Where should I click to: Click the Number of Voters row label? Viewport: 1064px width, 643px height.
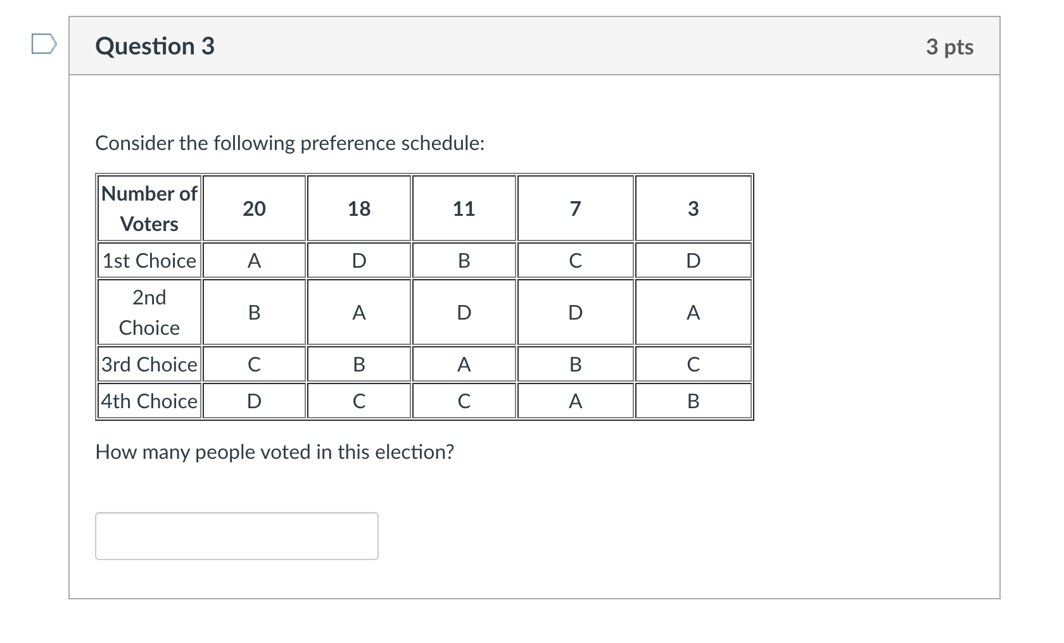(x=149, y=208)
